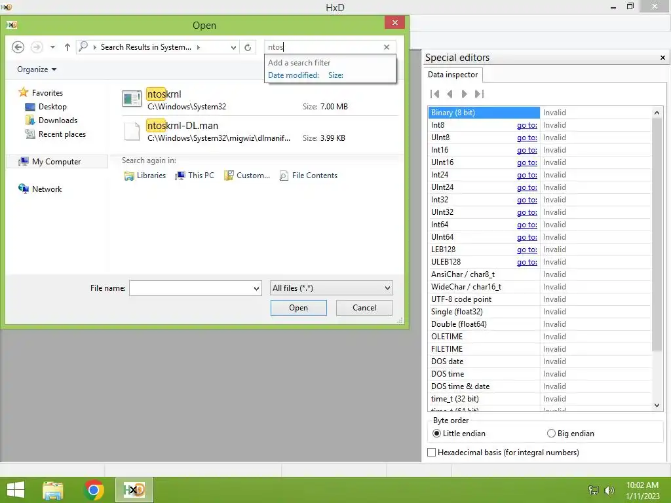Click go to link for Int8
The width and height of the screenshot is (671, 503).
coord(527,125)
